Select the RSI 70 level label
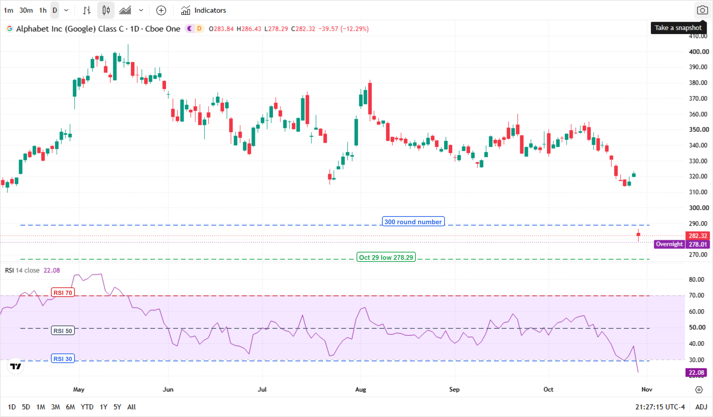This screenshot has width=713, height=417. pos(63,293)
